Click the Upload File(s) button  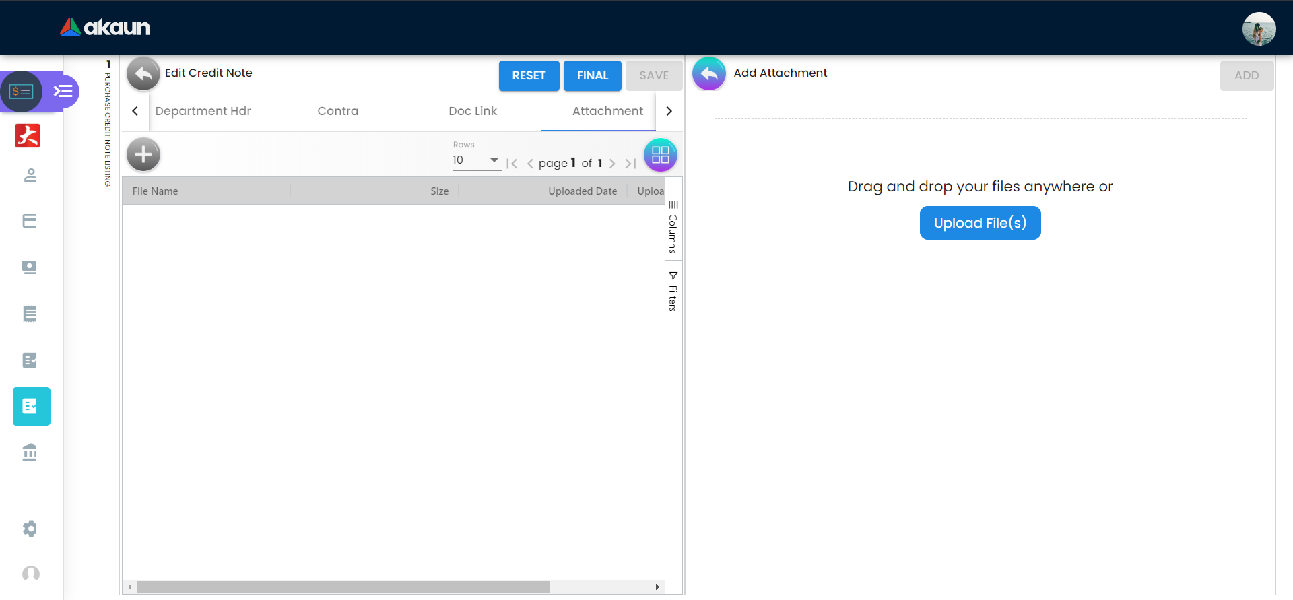click(980, 223)
